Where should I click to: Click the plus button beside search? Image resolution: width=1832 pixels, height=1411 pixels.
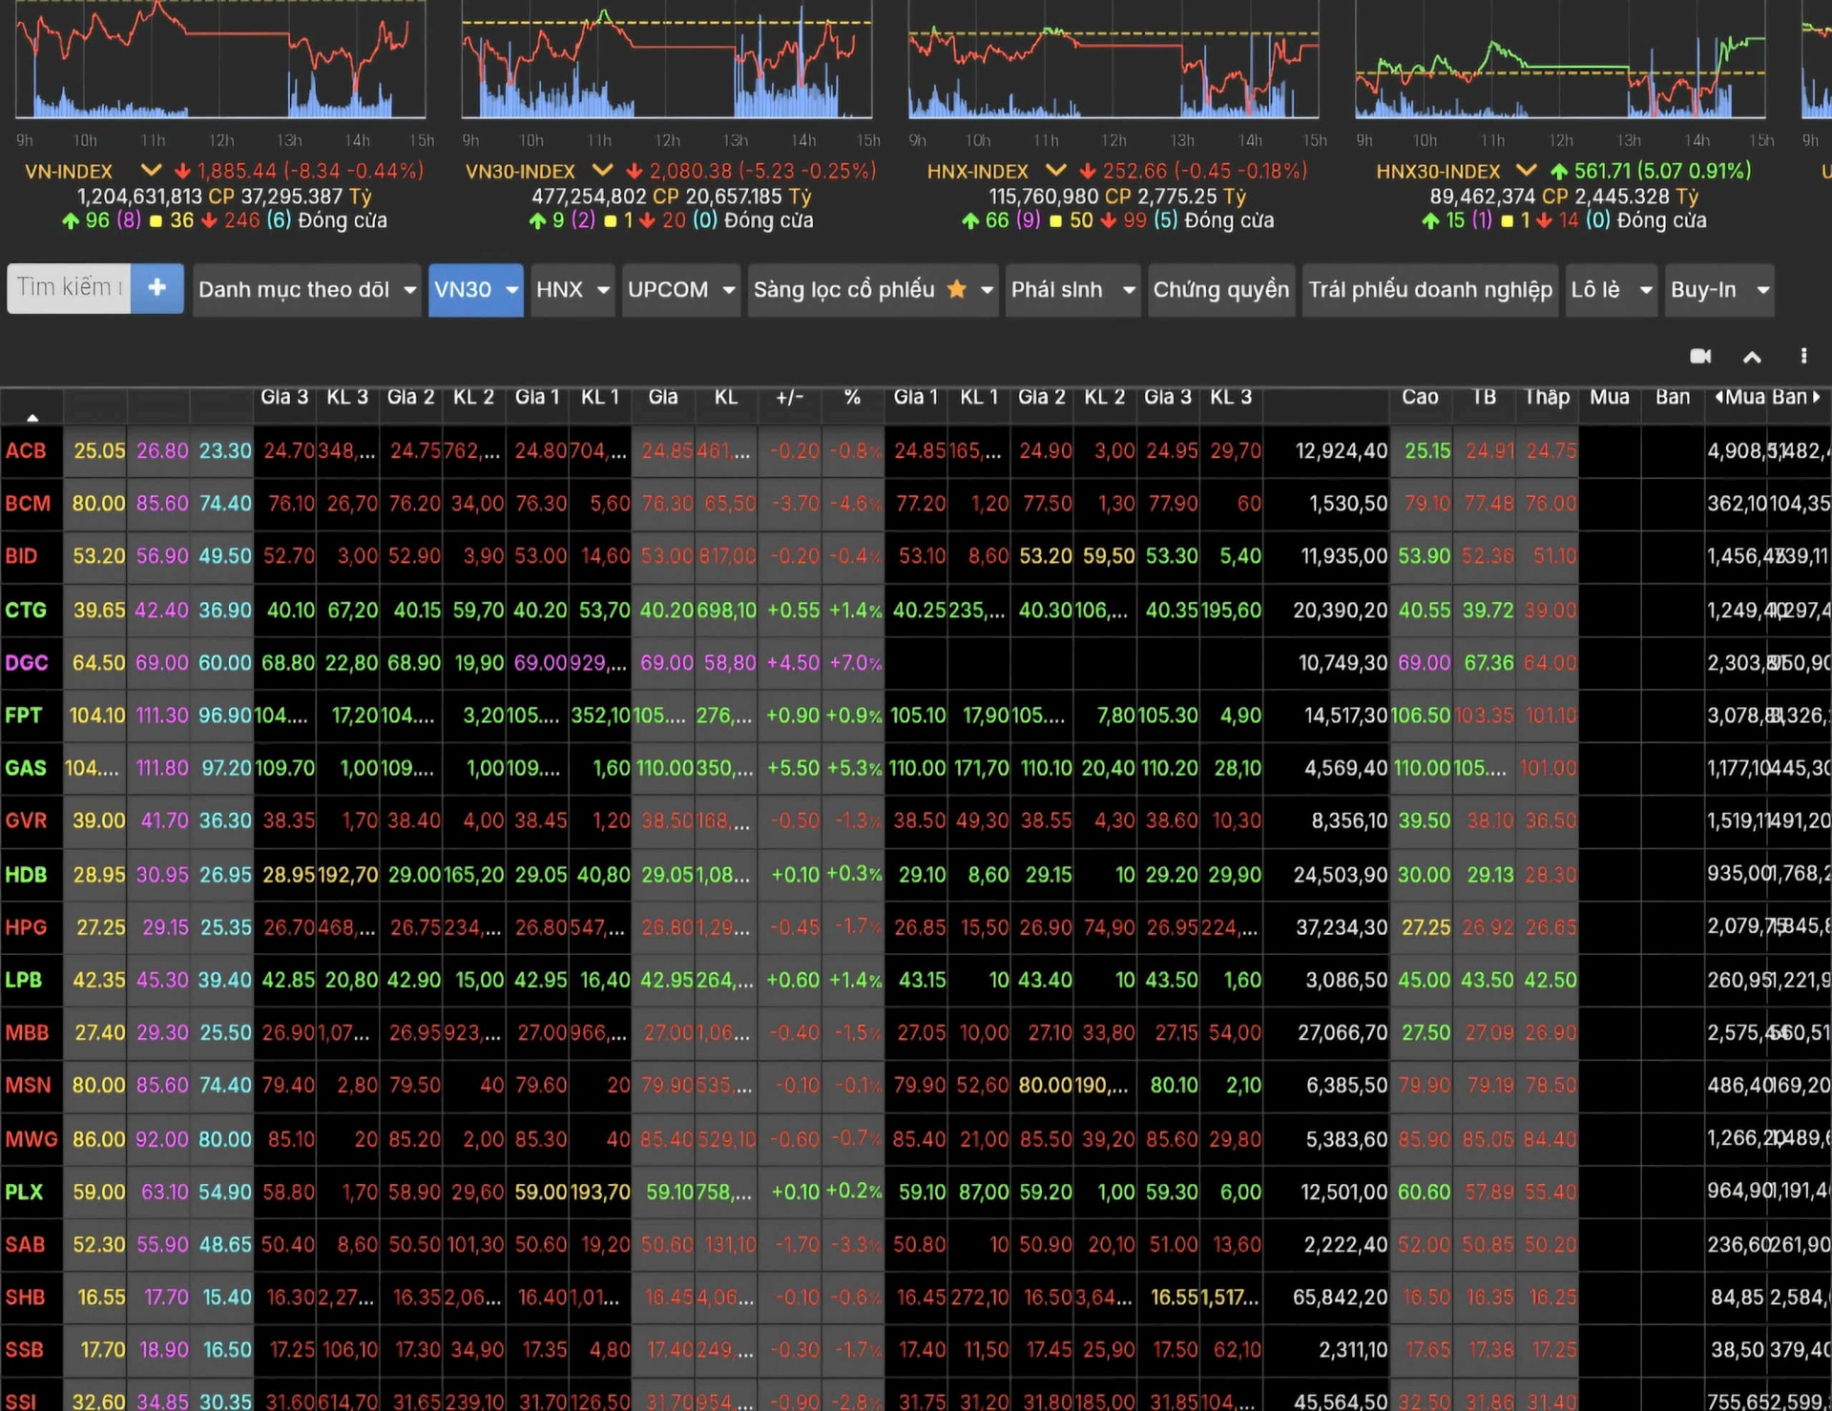click(156, 288)
